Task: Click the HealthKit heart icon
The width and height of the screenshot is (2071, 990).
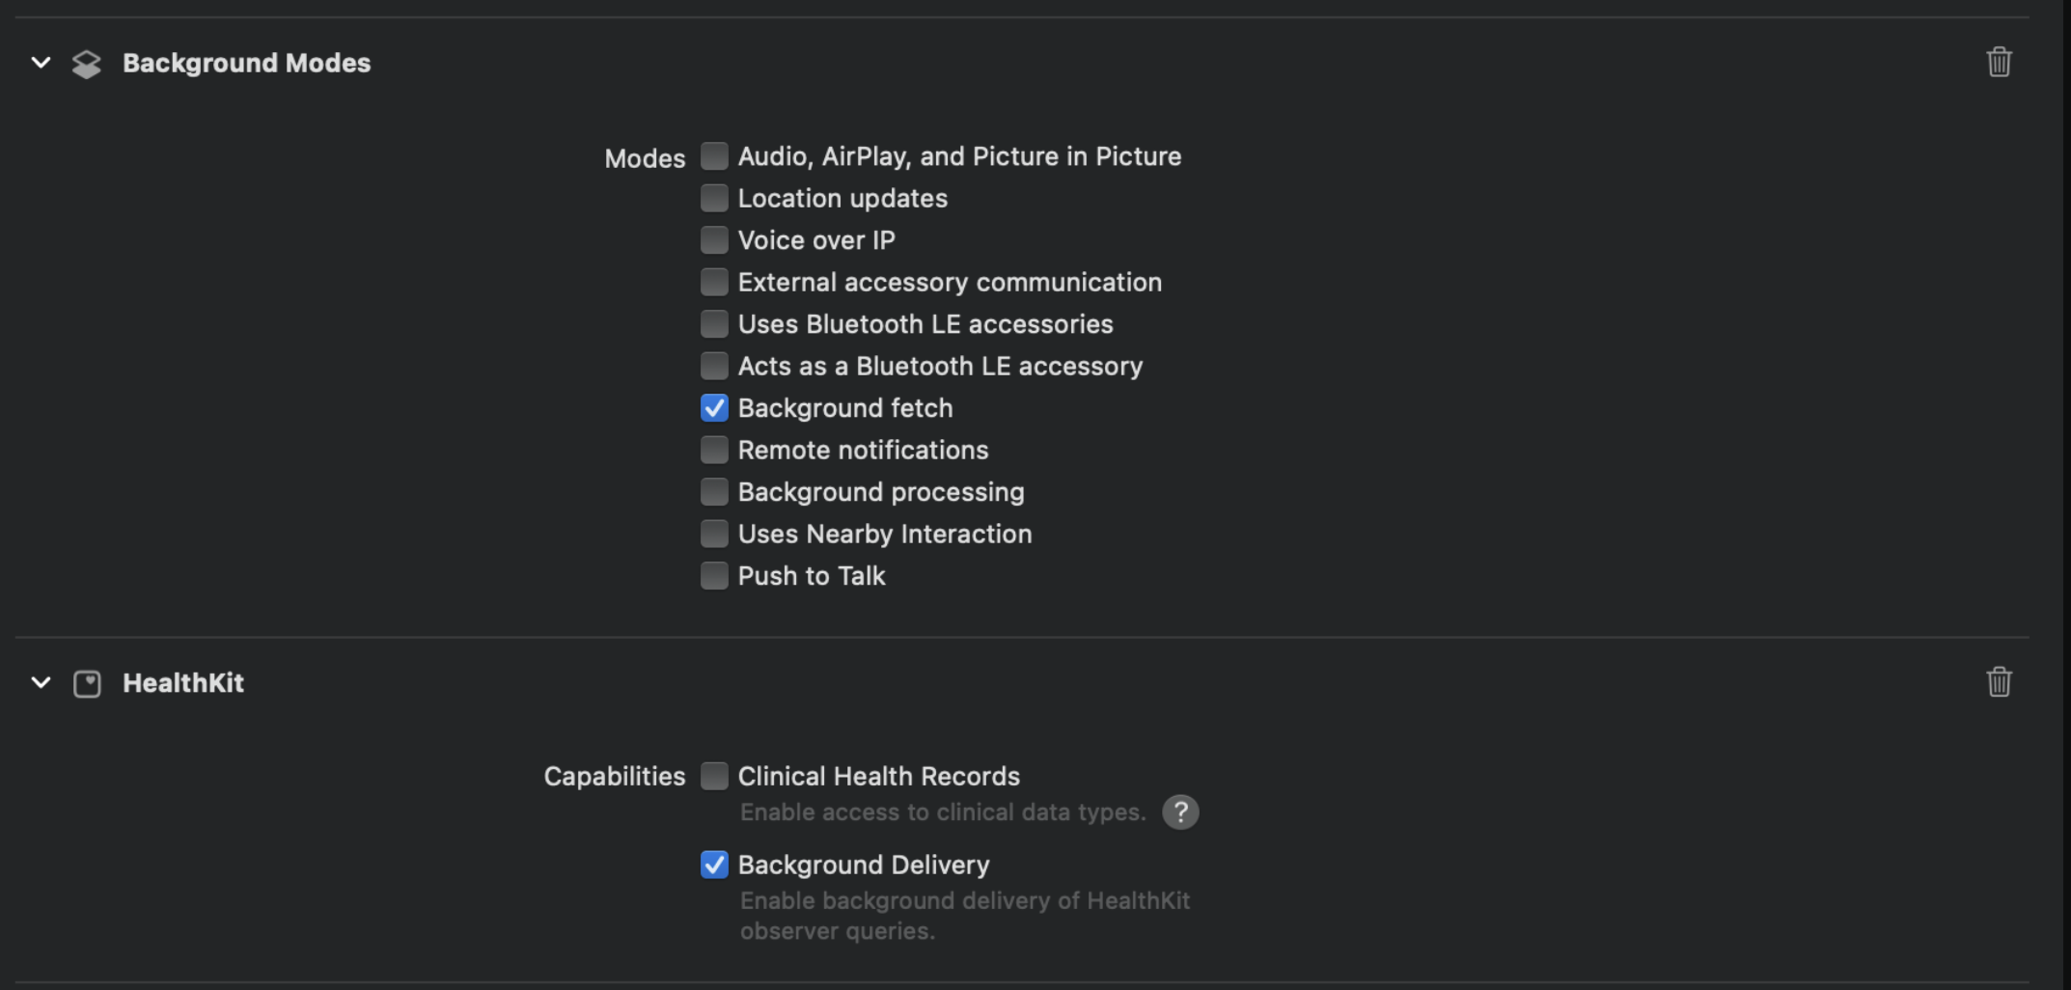Action: pos(87,683)
